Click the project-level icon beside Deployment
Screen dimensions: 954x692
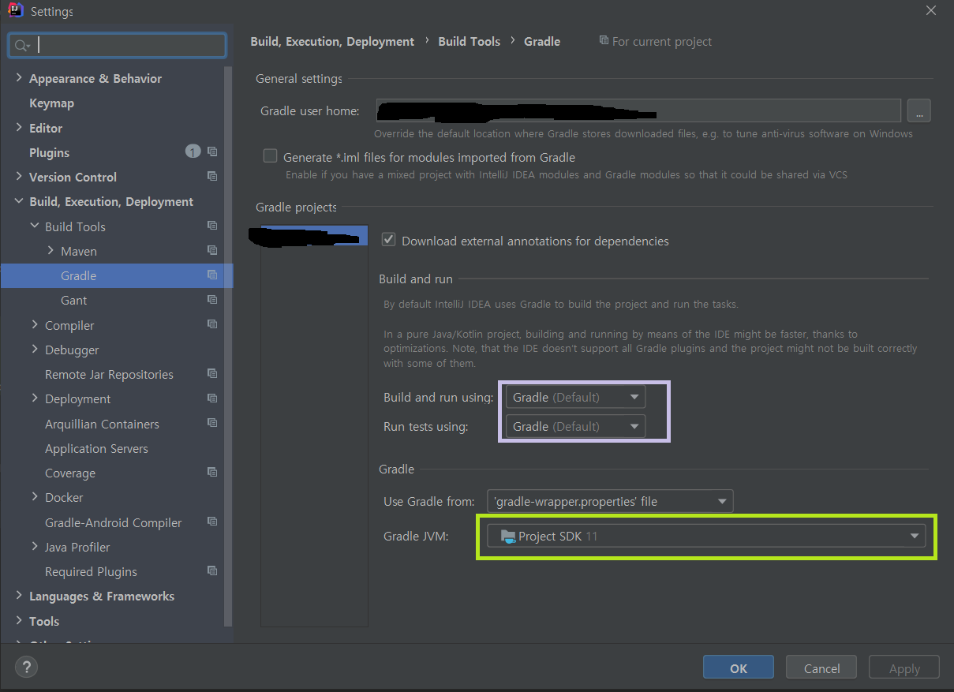[212, 398]
